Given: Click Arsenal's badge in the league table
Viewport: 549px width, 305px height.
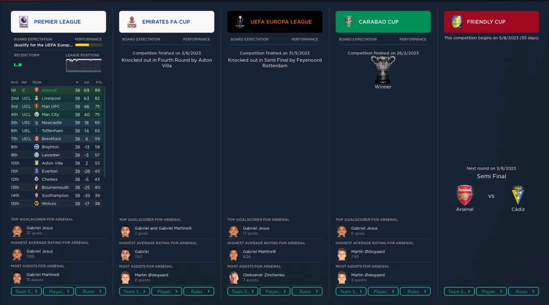Looking at the screenshot, I should 36,90.
